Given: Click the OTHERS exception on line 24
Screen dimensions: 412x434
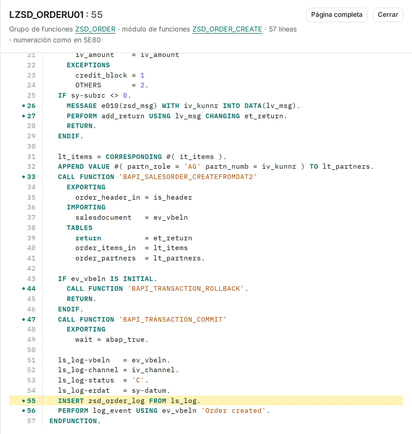Looking at the screenshot, I should coord(88,85).
